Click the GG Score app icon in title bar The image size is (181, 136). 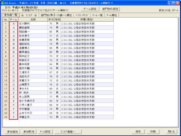(x=2, y=3)
